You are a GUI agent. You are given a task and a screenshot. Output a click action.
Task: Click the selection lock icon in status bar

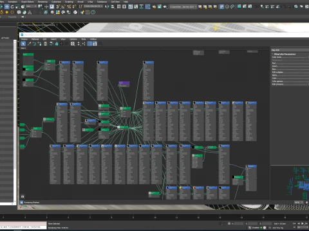point(229,223)
